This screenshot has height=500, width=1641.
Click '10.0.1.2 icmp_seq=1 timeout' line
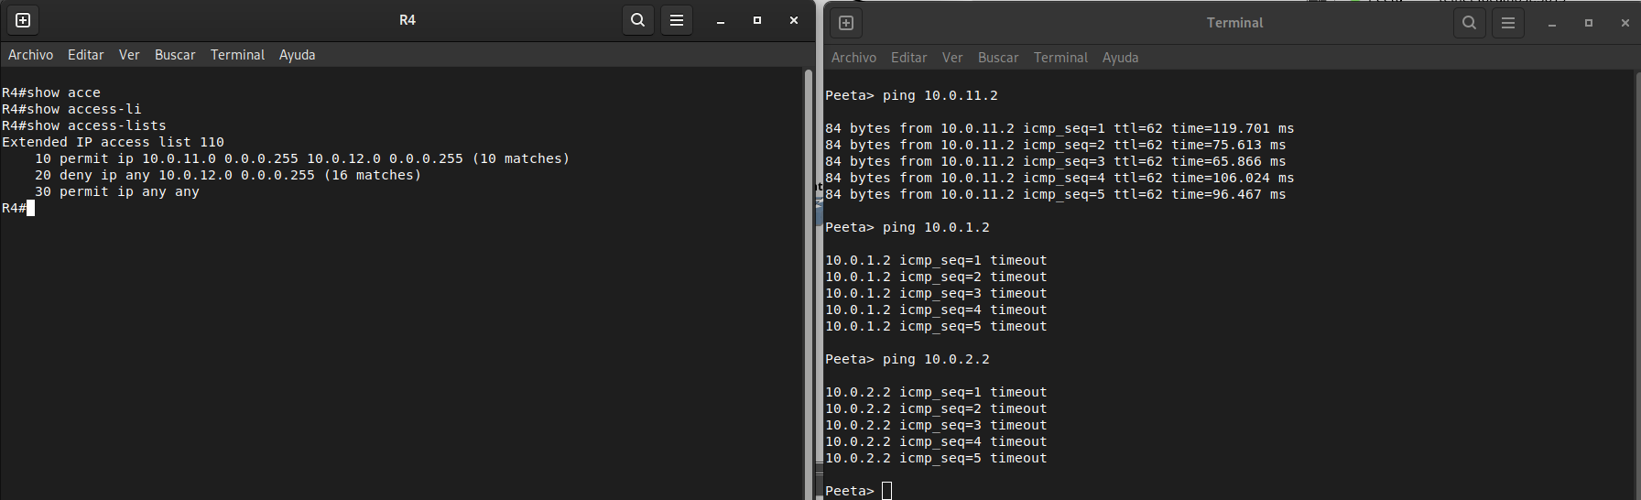click(936, 260)
